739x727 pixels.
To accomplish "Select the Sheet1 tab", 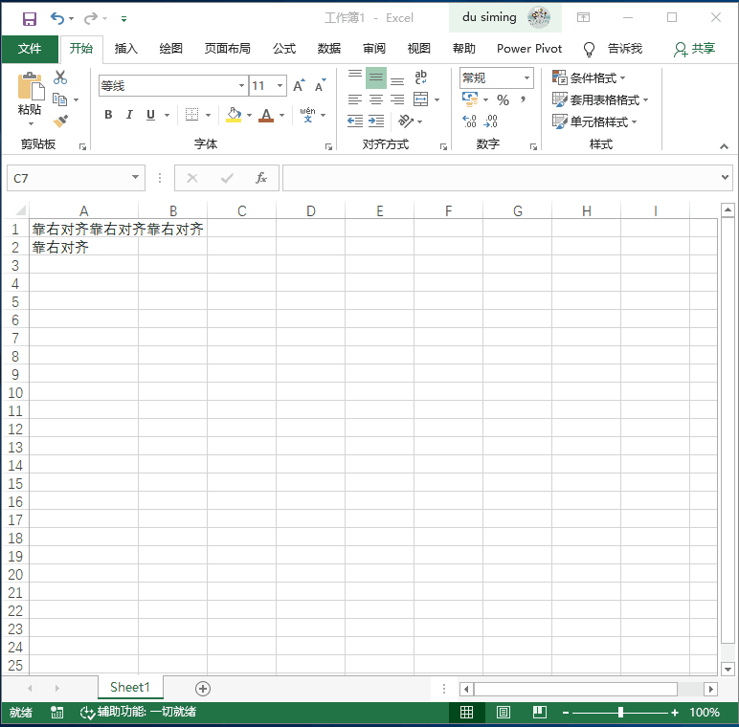I will 130,688.
